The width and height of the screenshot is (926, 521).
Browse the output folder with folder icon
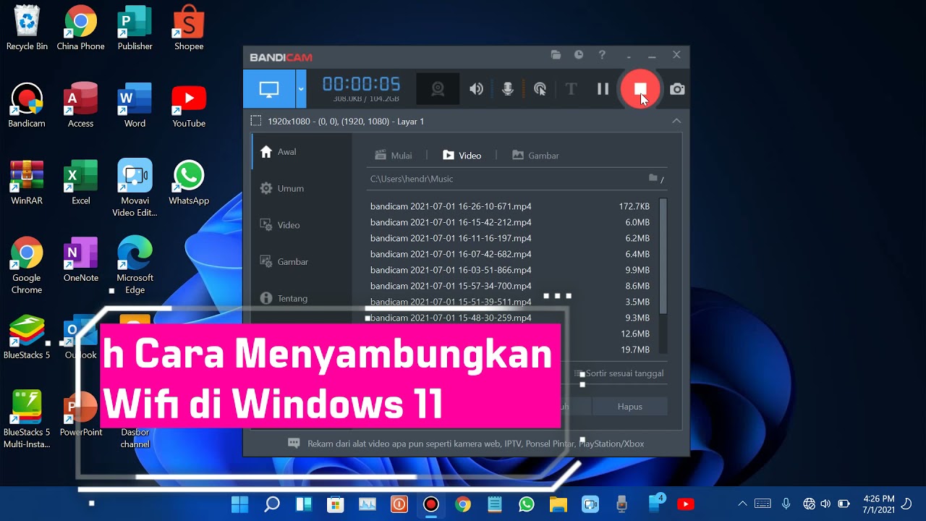653,178
